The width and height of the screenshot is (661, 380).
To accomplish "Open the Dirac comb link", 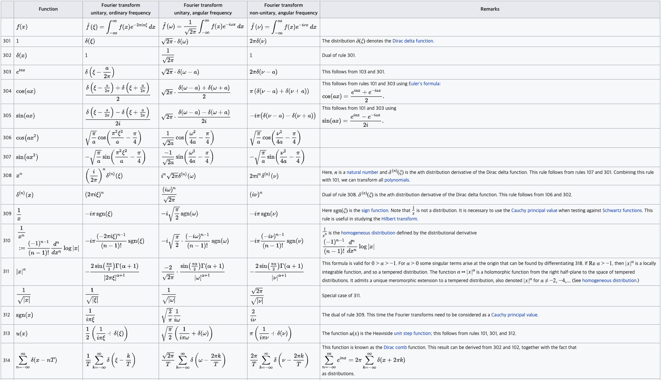I will pyautogui.click(x=395, y=347).
